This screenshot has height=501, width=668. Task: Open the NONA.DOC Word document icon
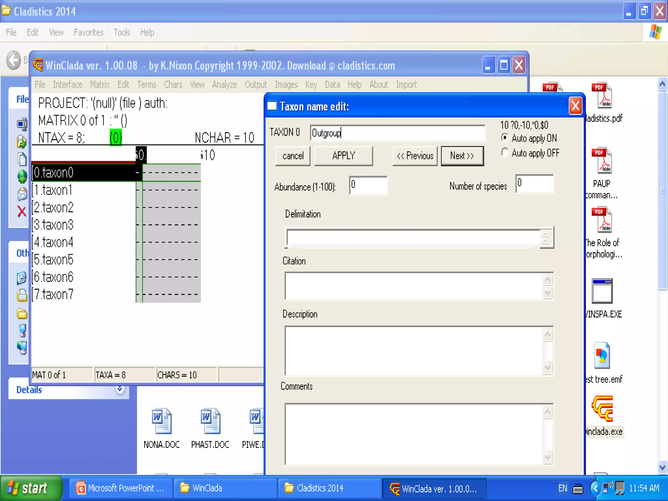pyautogui.click(x=161, y=421)
